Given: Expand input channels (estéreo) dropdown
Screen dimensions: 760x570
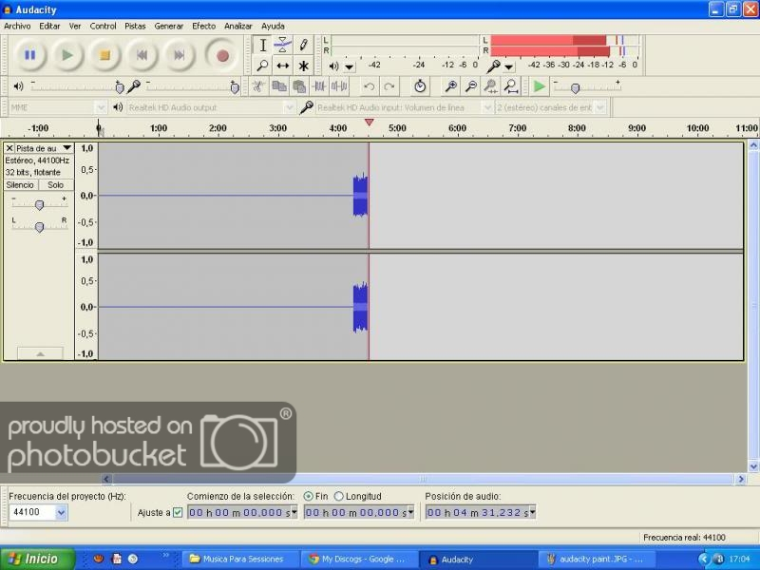Looking at the screenshot, I should tap(600, 107).
